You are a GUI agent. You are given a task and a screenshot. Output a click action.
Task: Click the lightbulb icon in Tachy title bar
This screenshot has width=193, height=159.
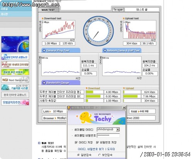click(69, 108)
